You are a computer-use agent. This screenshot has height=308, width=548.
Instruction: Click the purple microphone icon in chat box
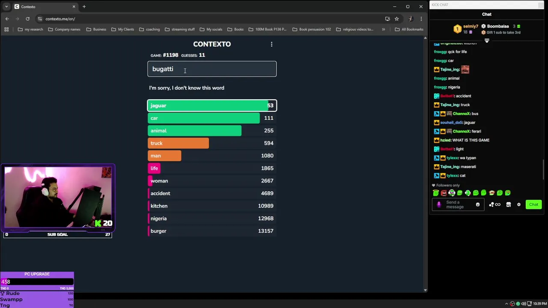pyautogui.click(x=438, y=204)
